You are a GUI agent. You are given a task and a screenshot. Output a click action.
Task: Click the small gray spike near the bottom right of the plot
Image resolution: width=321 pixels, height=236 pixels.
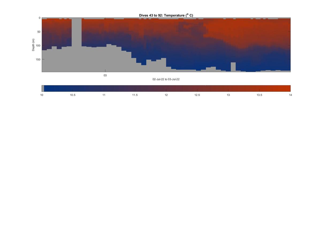click(233, 67)
